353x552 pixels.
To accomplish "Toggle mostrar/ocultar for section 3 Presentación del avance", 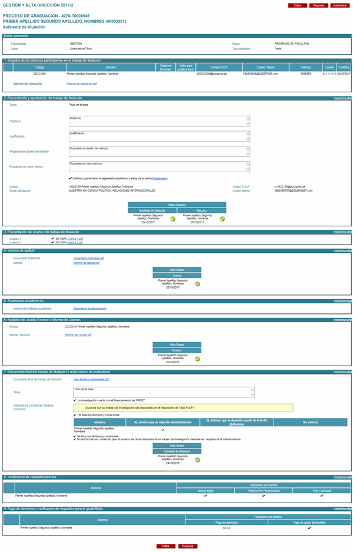I will point(342,232).
